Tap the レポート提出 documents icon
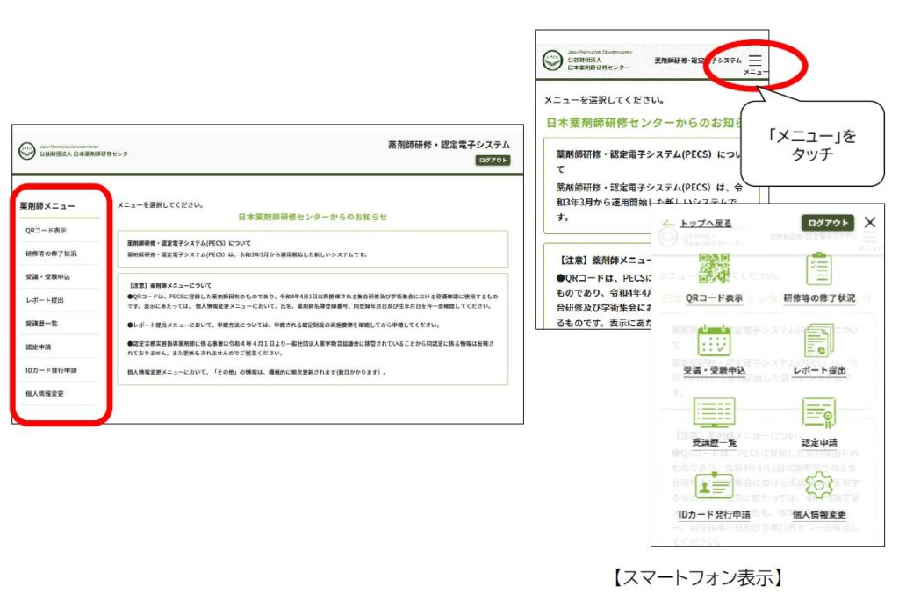This screenshot has height=608, width=899. click(x=817, y=341)
